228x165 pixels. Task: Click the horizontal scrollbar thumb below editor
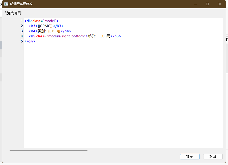click(49, 150)
